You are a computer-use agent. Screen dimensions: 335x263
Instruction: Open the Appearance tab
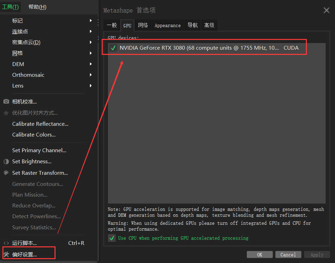pyautogui.click(x=168, y=25)
